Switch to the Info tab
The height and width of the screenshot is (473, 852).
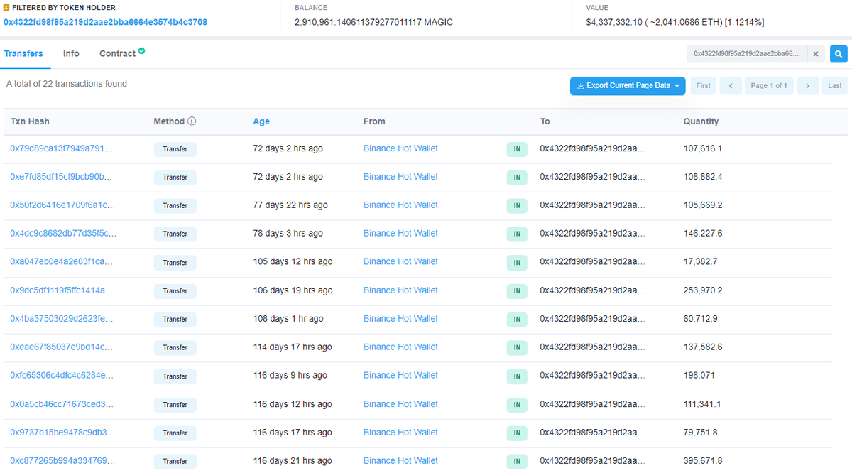(71, 54)
